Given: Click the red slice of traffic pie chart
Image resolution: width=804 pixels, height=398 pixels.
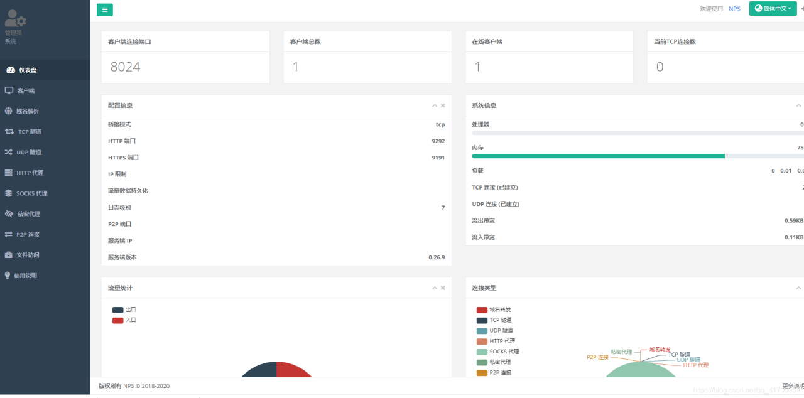Looking at the screenshot, I should pos(293,370).
